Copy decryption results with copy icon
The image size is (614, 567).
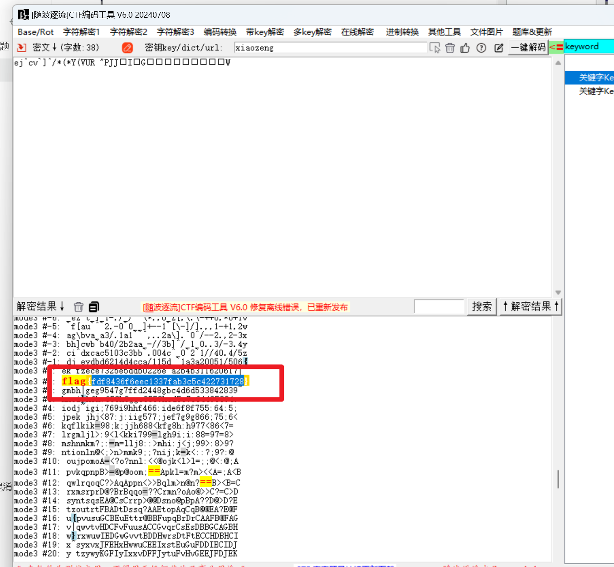(x=94, y=307)
